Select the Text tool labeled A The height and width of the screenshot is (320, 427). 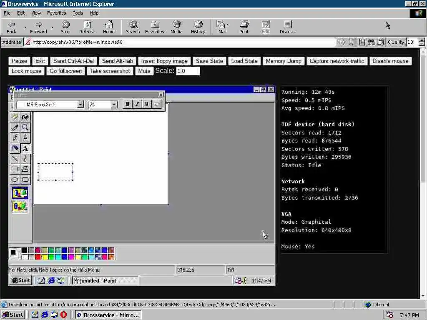click(25, 148)
